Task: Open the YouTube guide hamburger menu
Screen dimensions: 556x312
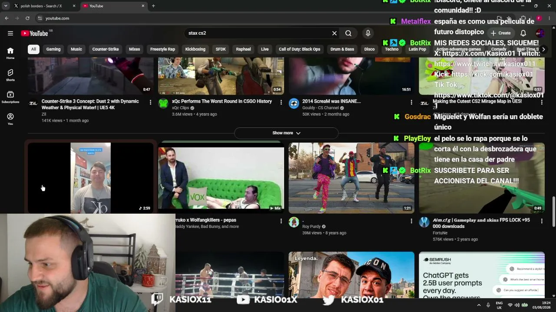Action: pos(10,33)
